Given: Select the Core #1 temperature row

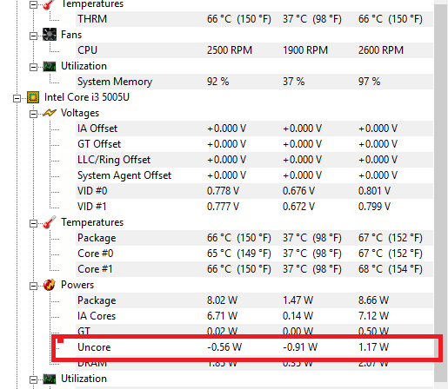Looking at the screenshot, I should [254, 269].
